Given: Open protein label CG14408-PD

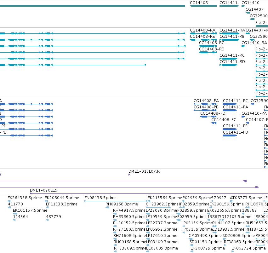Looking at the screenshot, I should pyautogui.click(x=213, y=113).
